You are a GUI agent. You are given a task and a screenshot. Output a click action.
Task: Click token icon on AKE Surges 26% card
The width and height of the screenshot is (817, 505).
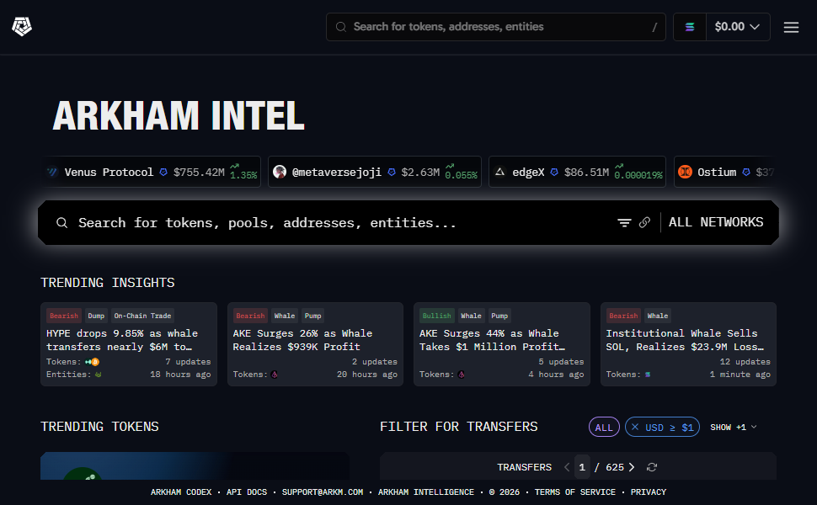(x=274, y=375)
